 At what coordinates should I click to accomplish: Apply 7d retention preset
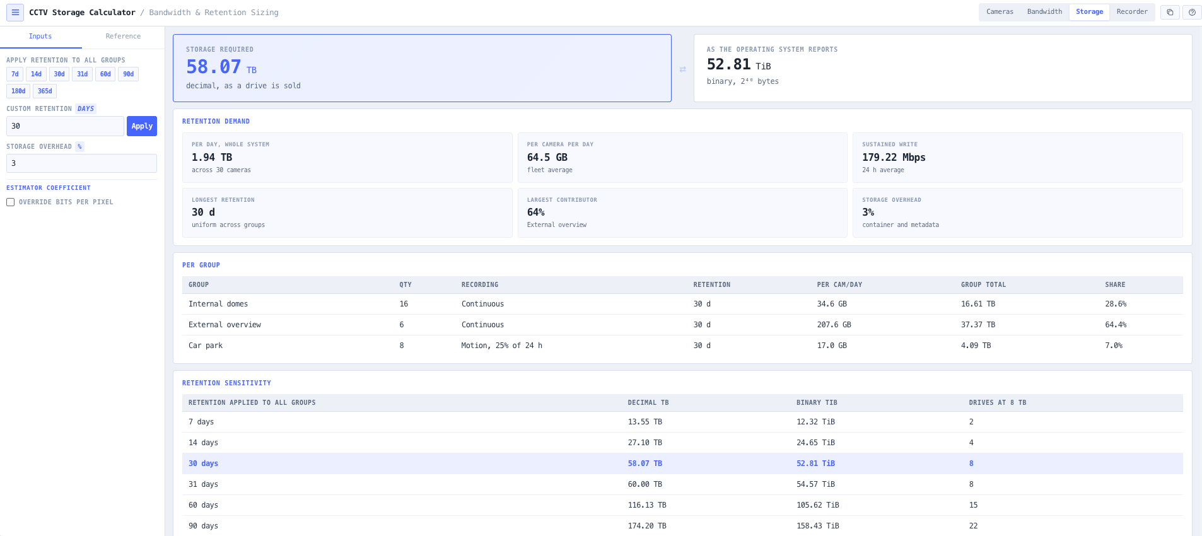tap(15, 74)
